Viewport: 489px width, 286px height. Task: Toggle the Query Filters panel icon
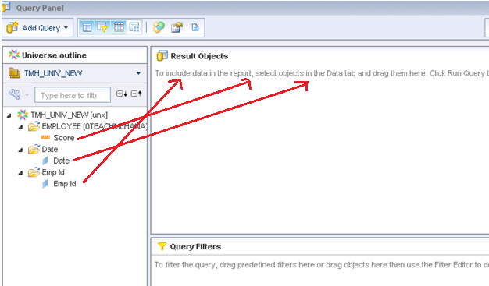pos(102,28)
